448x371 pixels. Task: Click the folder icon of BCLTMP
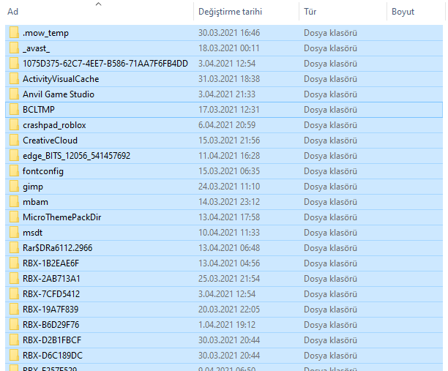click(14, 109)
